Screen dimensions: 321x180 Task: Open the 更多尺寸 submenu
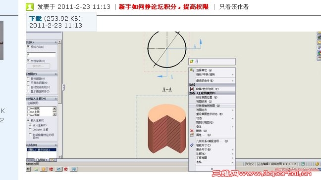tap(215, 149)
